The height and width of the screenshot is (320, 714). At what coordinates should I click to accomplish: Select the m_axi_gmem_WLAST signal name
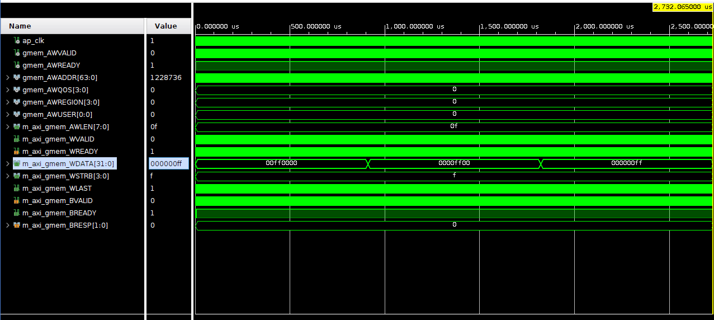[x=57, y=189]
